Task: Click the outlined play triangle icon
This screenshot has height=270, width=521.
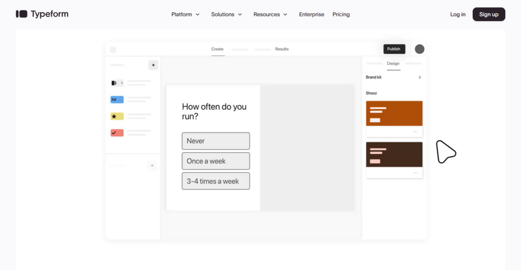Action: point(445,152)
